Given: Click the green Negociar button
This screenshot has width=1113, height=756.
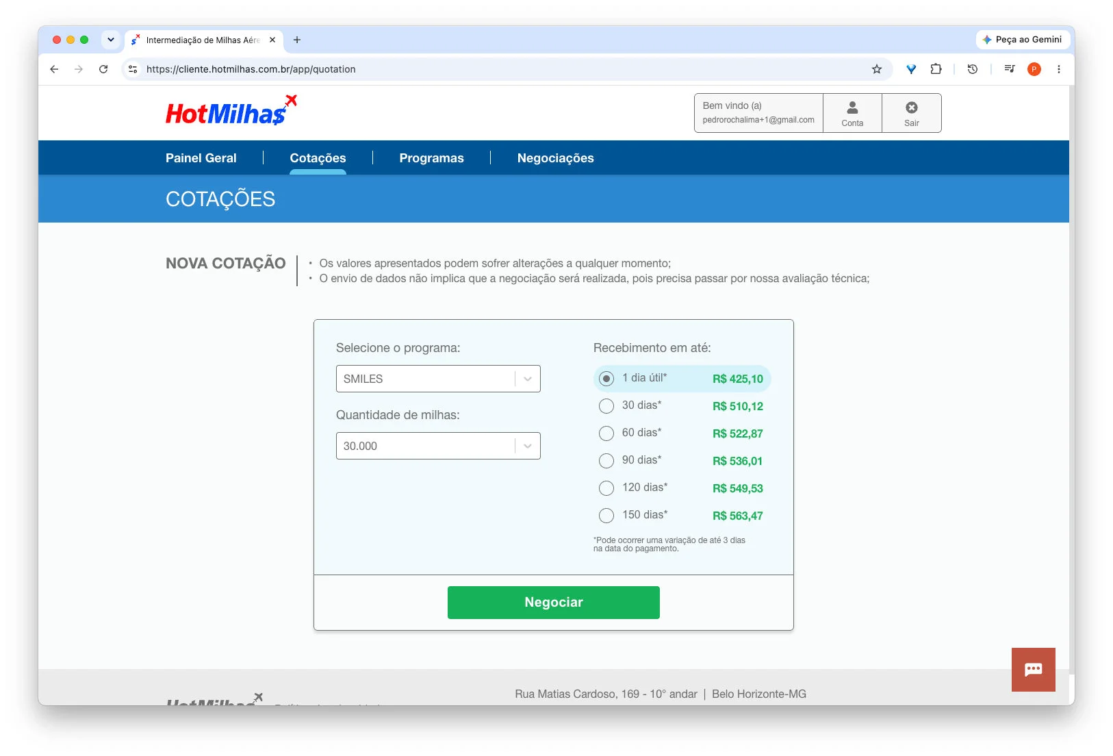Looking at the screenshot, I should [x=553, y=603].
